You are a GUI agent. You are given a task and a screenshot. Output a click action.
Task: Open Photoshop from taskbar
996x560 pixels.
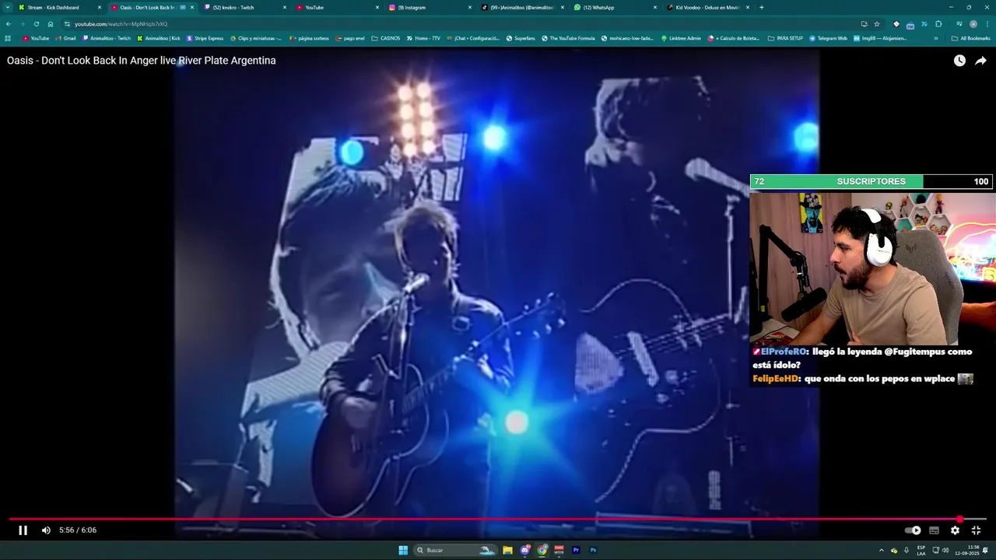click(594, 550)
